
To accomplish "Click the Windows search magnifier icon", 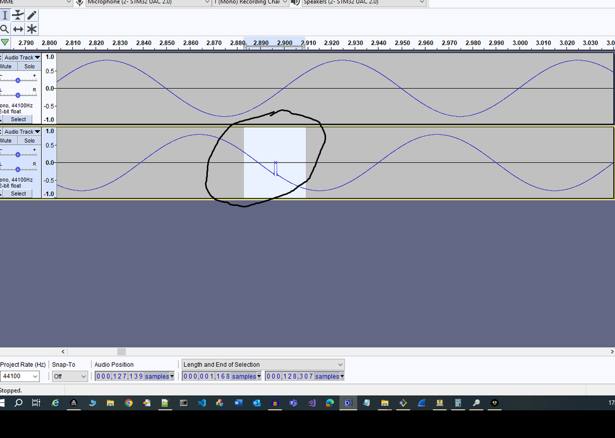I will [x=18, y=402].
